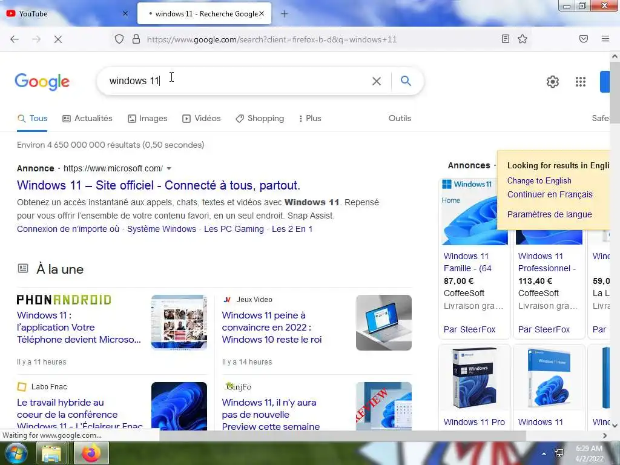Image resolution: width=620 pixels, height=465 pixels.
Task: Open the Windows 11 Pro box product image
Action: tap(475, 378)
